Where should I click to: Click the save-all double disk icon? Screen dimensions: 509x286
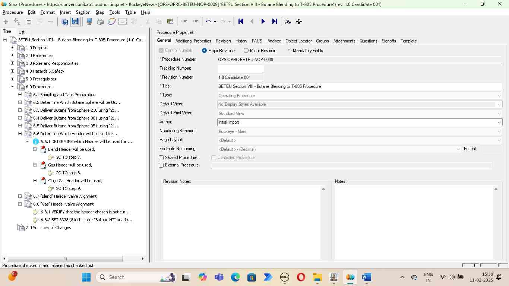pos(64,22)
